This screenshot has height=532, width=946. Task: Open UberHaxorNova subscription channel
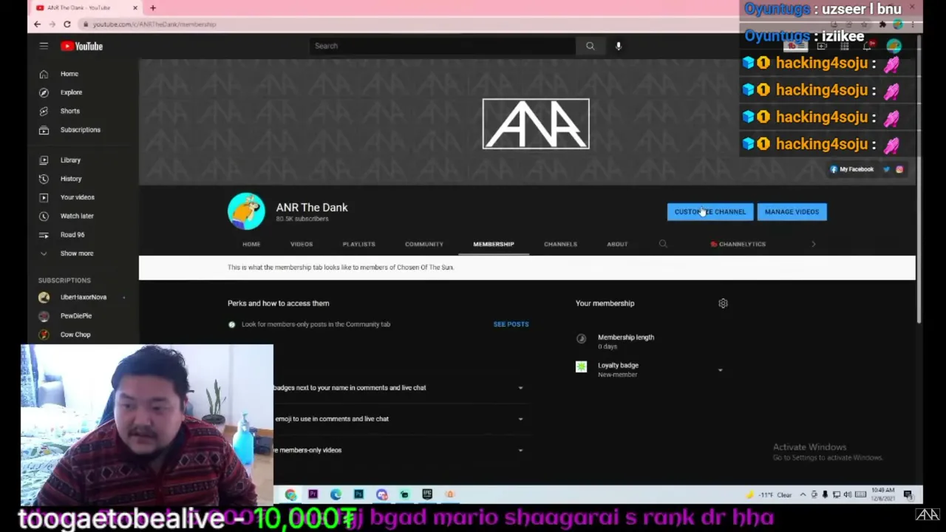(x=83, y=297)
